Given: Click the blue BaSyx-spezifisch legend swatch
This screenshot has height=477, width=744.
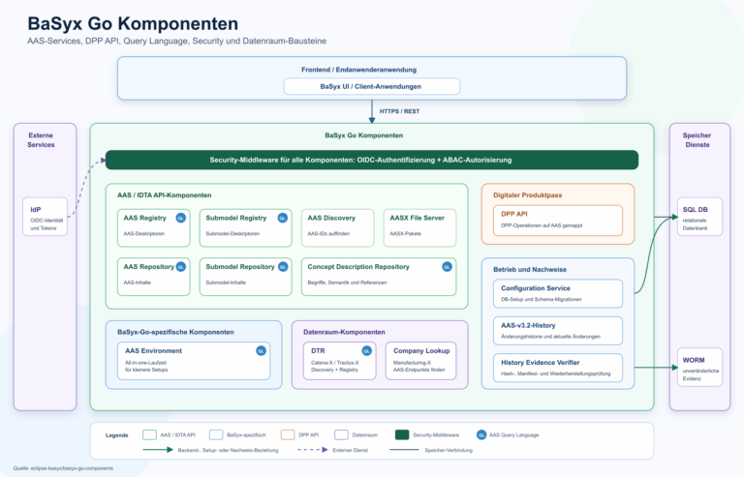Looking at the screenshot, I should point(216,434).
